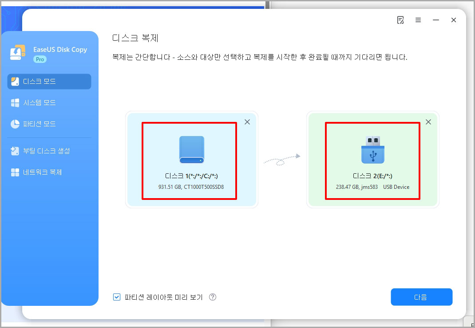Deselect source 디스크 1 with its X
This screenshot has width=475, height=328.
pyautogui.click(x=247, y=122)
